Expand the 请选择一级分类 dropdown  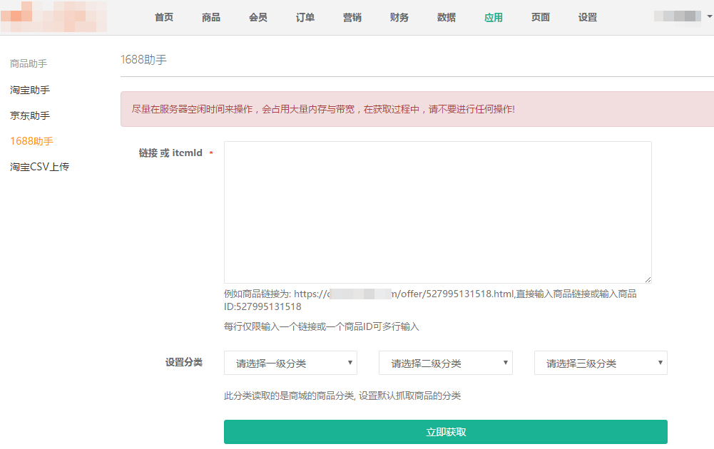[x=290, y=363]
